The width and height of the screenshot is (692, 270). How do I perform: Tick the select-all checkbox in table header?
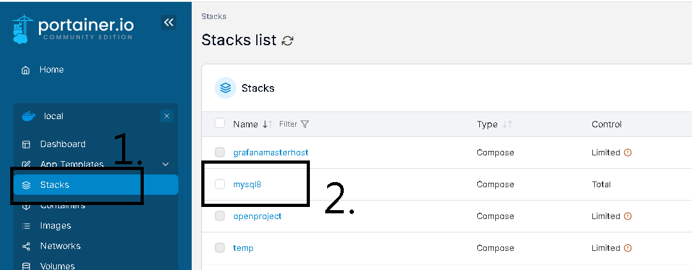(220, 123)
